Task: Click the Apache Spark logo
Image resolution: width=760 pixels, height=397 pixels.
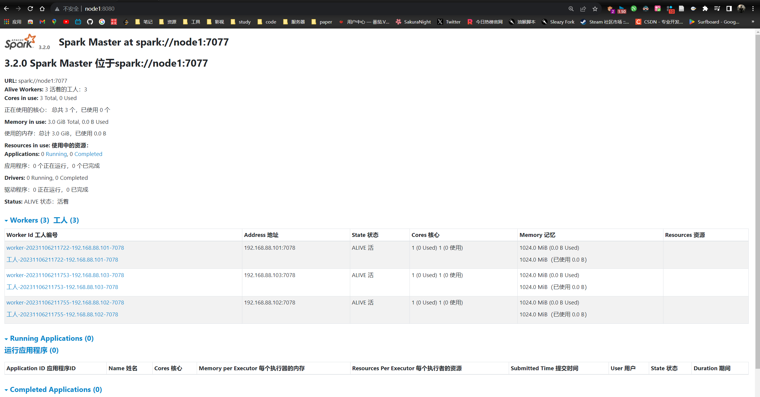Action: [20, 42]
